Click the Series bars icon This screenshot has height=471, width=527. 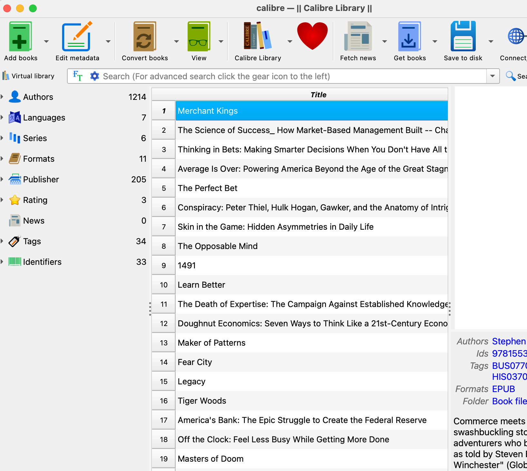15,138
